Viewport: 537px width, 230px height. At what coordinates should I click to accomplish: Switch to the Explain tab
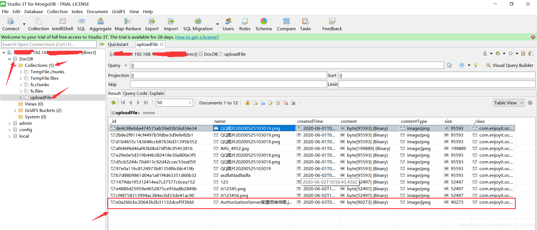pos(157,93)
